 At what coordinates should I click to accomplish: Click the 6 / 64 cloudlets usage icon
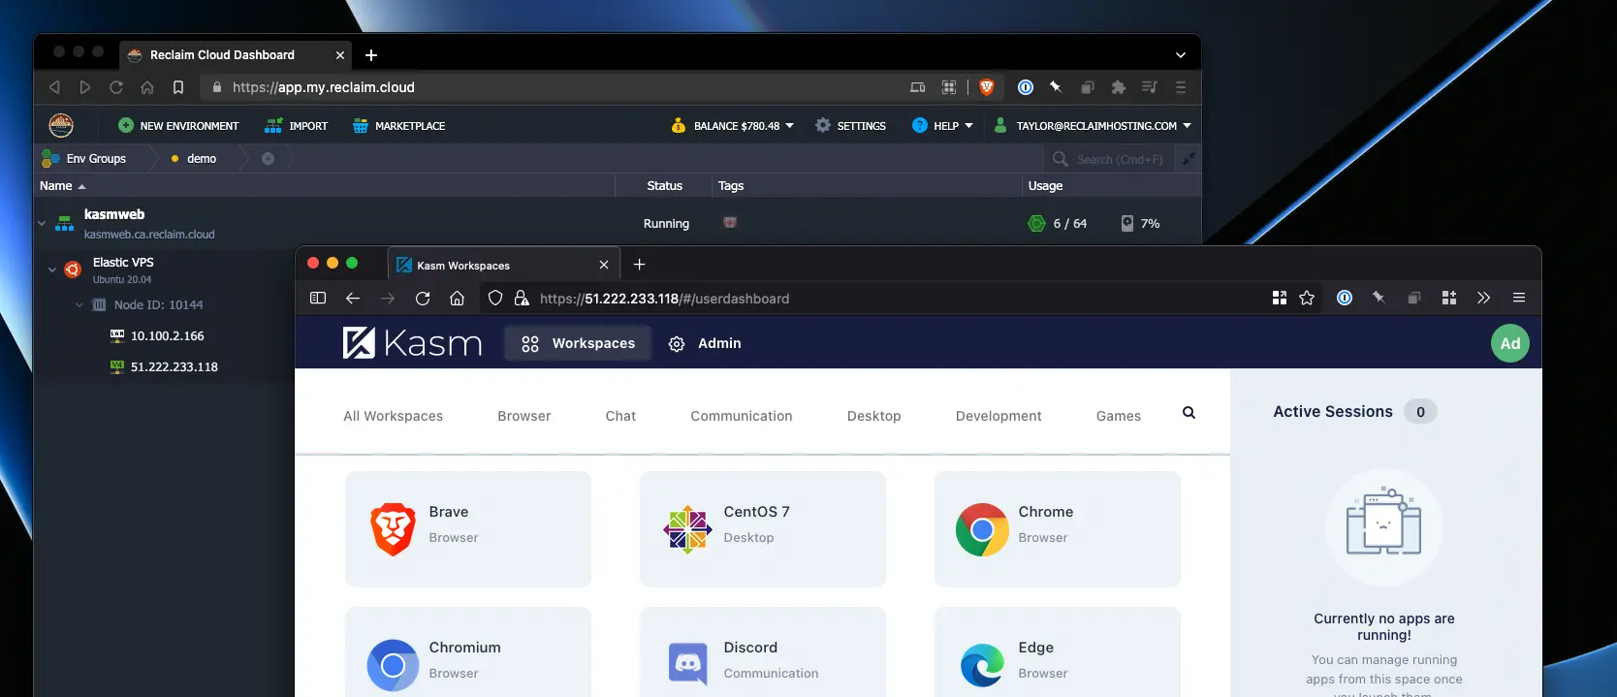tap(1036, 223)
